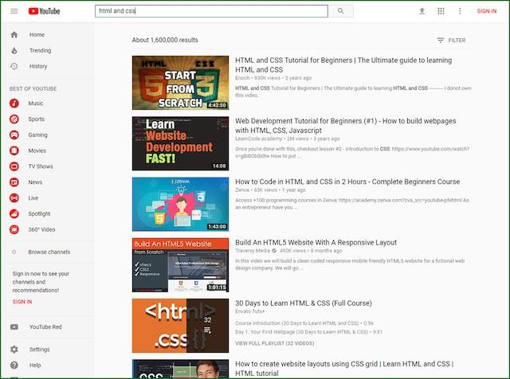Open Build An HTML5 Website video title
The width and height of the screenshot is (510, 379).
click(x=316, y=242)
